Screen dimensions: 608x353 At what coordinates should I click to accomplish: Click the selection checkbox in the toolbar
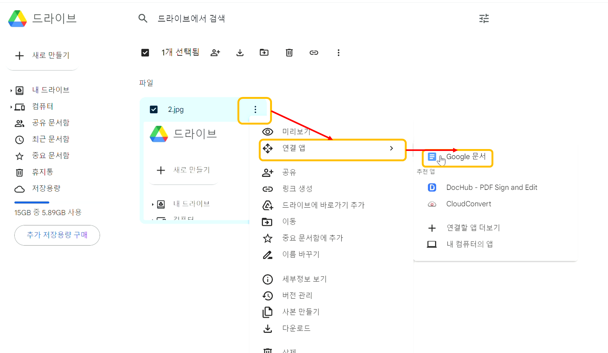(x=145, y=52)
